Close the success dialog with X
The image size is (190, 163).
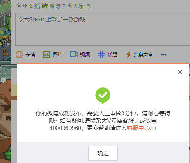click(x=180, y=72)
